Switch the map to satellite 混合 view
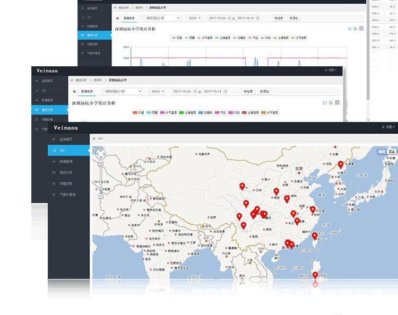This screenshot has width=398, height=315. coord(392,152)
